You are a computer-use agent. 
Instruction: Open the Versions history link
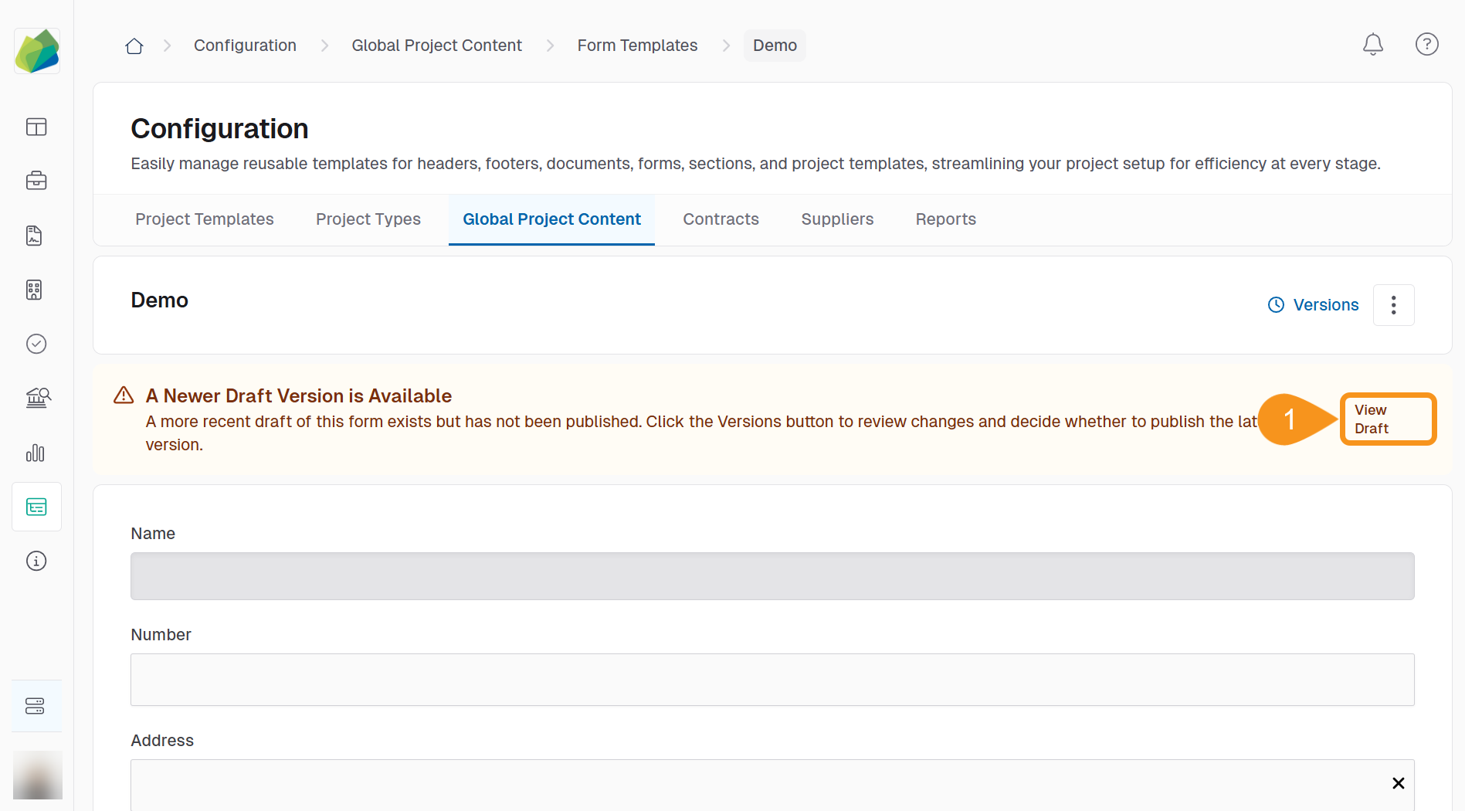pyautogui.click(x=1314, y=305)
